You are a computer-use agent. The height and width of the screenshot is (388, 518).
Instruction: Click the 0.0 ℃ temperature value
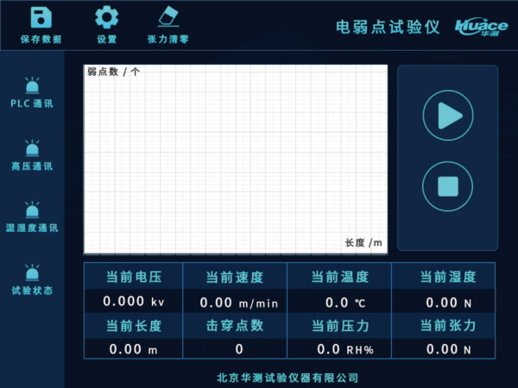pyautogui.click(x=345, y=303)
